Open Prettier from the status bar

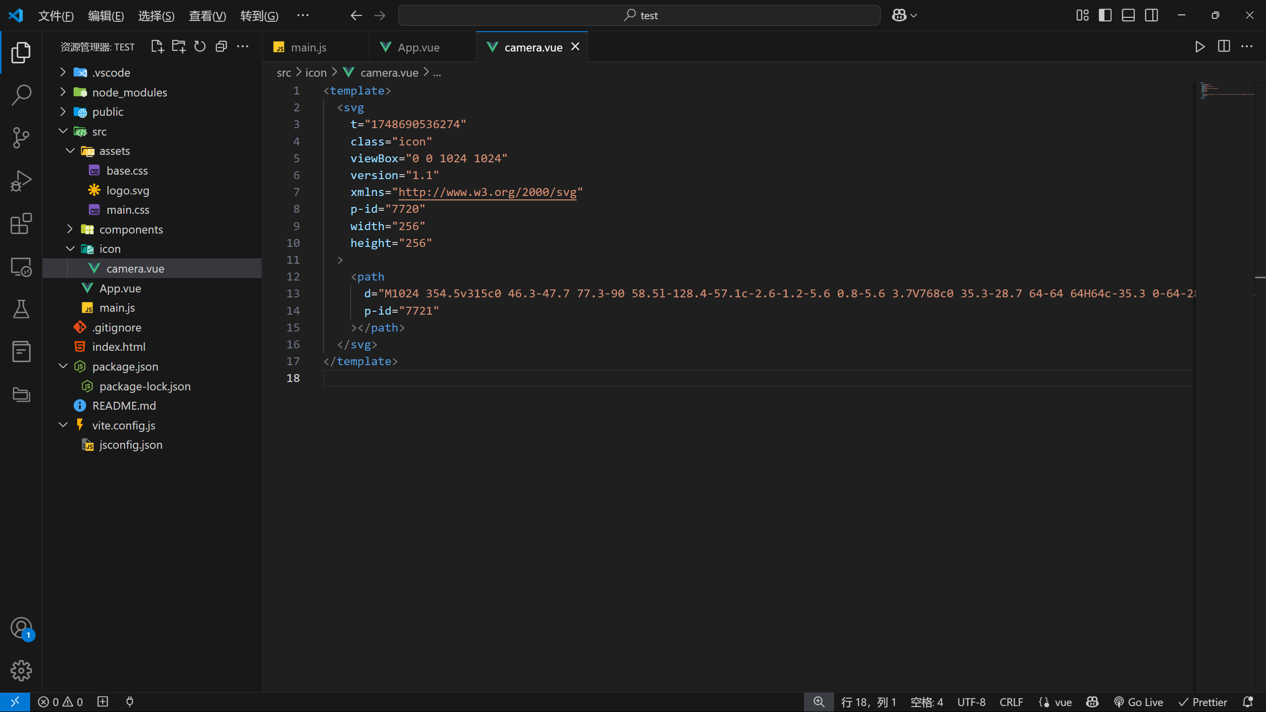point(1203,701)
